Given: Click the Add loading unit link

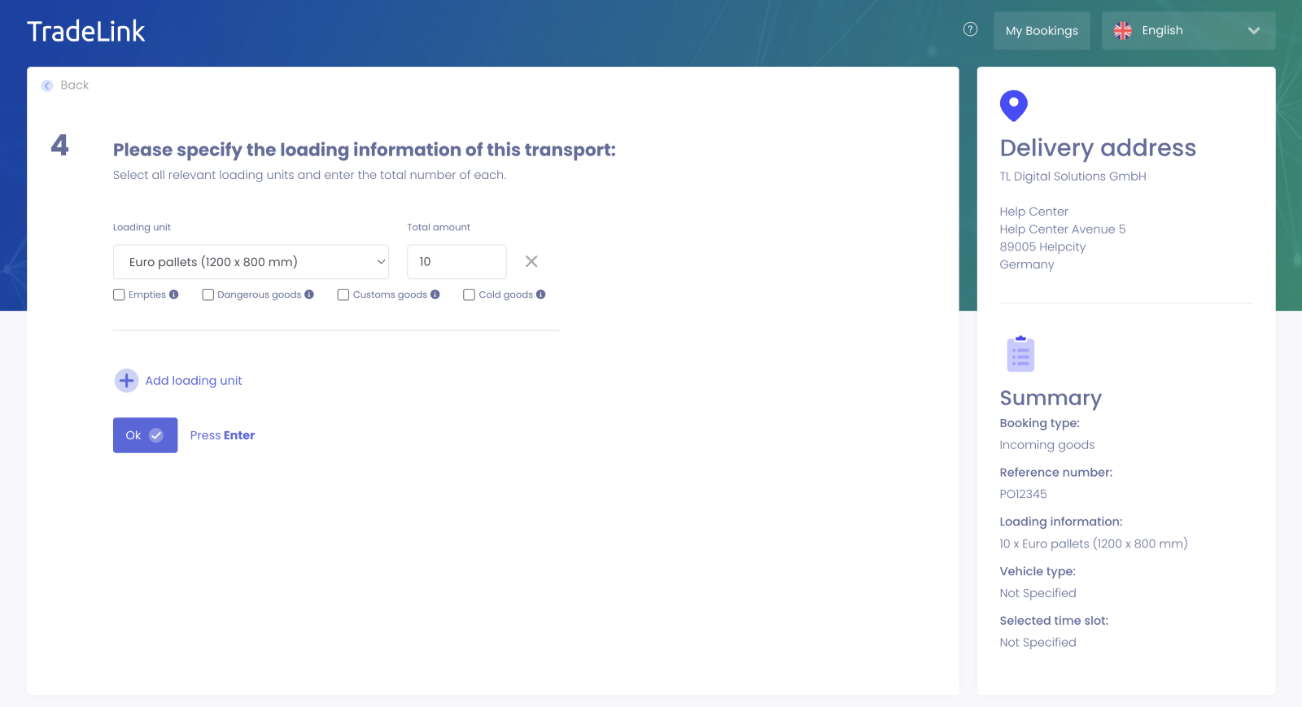Looking at the screenshot, I should tap(194, 381).
